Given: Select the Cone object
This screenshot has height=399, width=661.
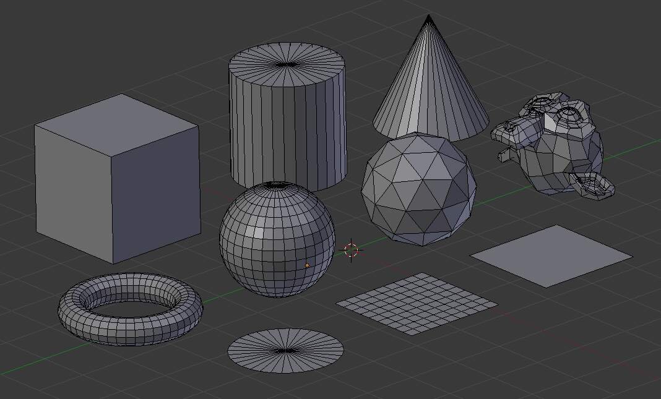Looking at the screenshot, I should [x=427, y=93].
